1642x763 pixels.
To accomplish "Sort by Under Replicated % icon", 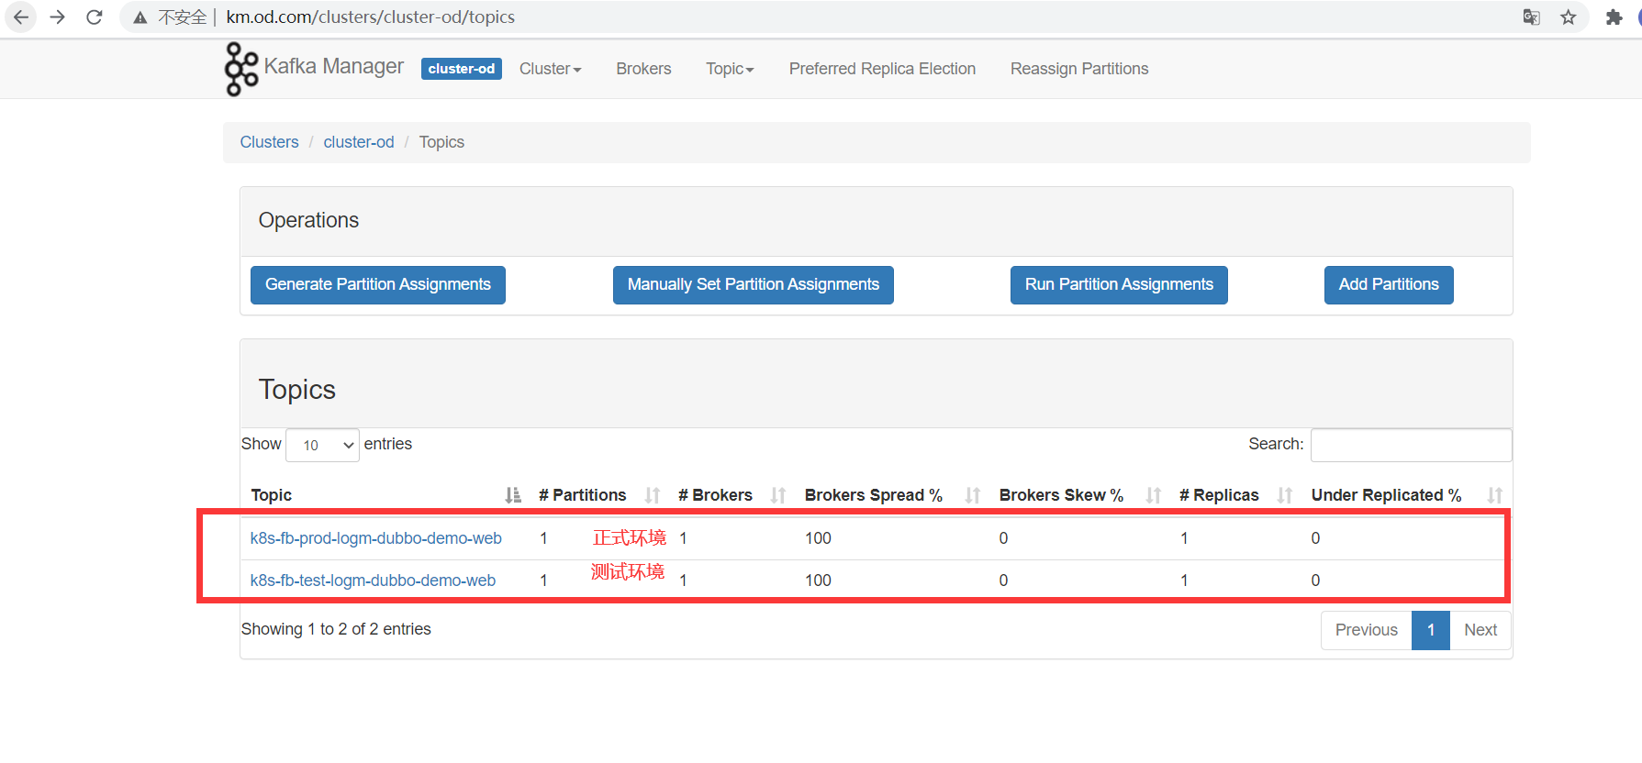I will 1495,495.
